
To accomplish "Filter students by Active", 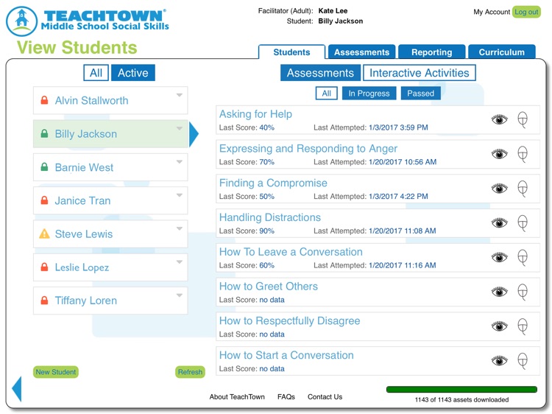I will pyautogui.click(x=133, y=73).
